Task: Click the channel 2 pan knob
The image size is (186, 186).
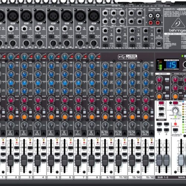Action: coord(11,125)
